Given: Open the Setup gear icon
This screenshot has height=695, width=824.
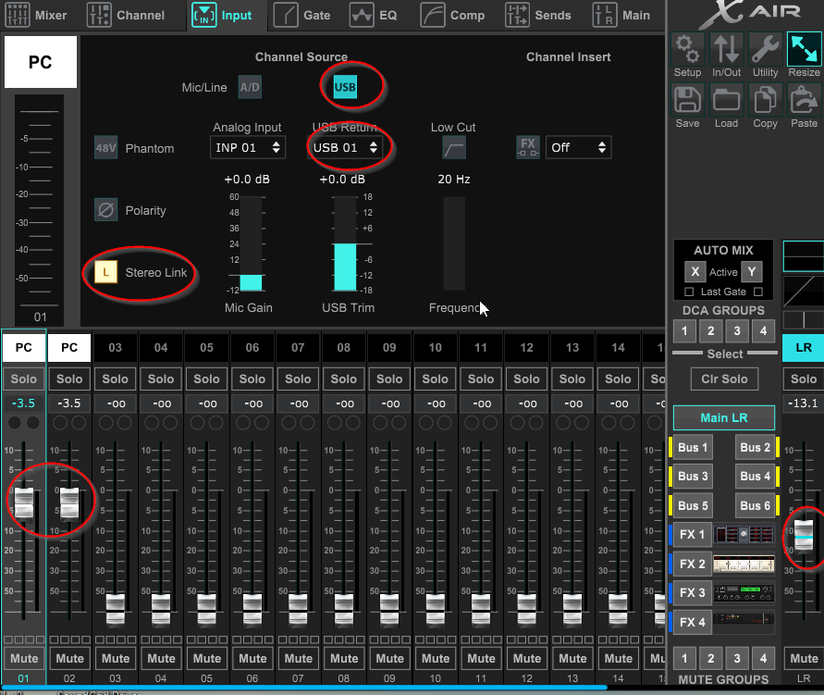Looking at the screenshot, I should [x=687, y=48].
